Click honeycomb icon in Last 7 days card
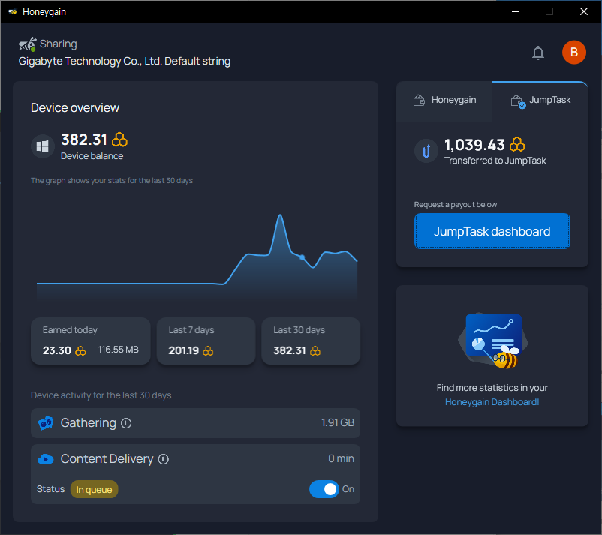The image size is (602, 535). tap(208, 350)
